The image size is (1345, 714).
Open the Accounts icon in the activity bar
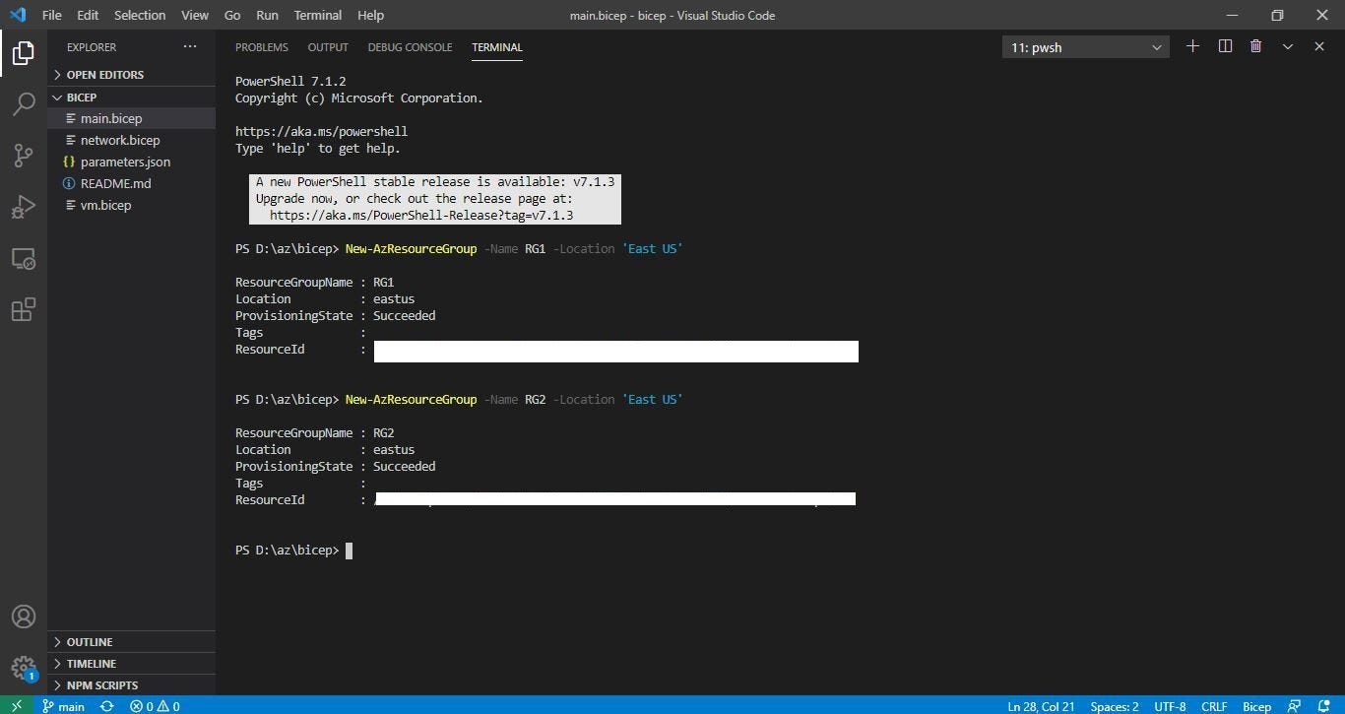(23, 617)
